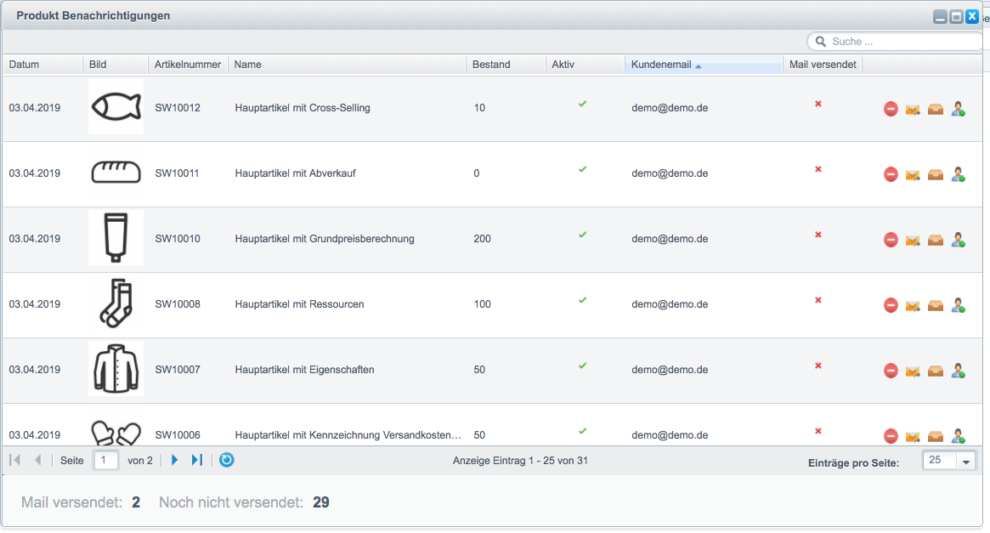Click mail envelope icon in SW10012 row
The image size is (990, 533).
[x=913, y=110]
